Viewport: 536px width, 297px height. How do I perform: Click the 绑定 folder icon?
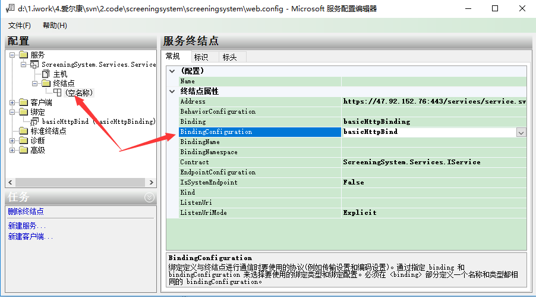(x=23, y=112)
